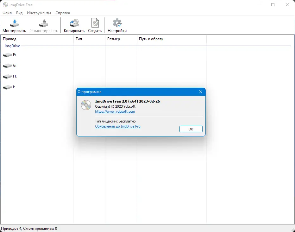Confirm the О программе dialog with OK
This screenshot has height=232, width=295.
tap(191, 129)
